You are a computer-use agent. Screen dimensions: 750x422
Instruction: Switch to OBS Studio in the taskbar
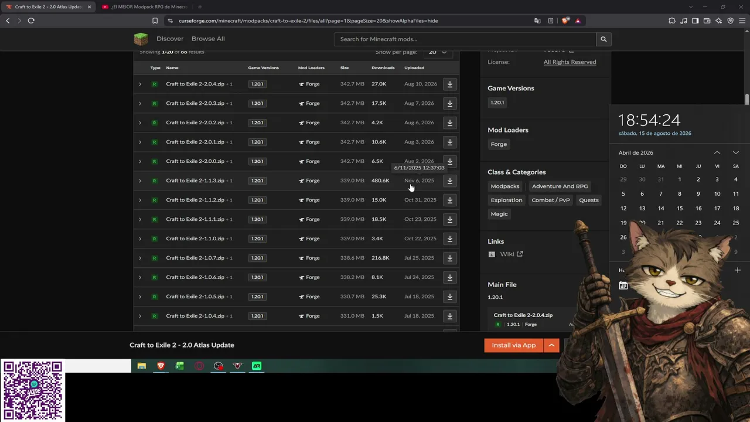219,366
